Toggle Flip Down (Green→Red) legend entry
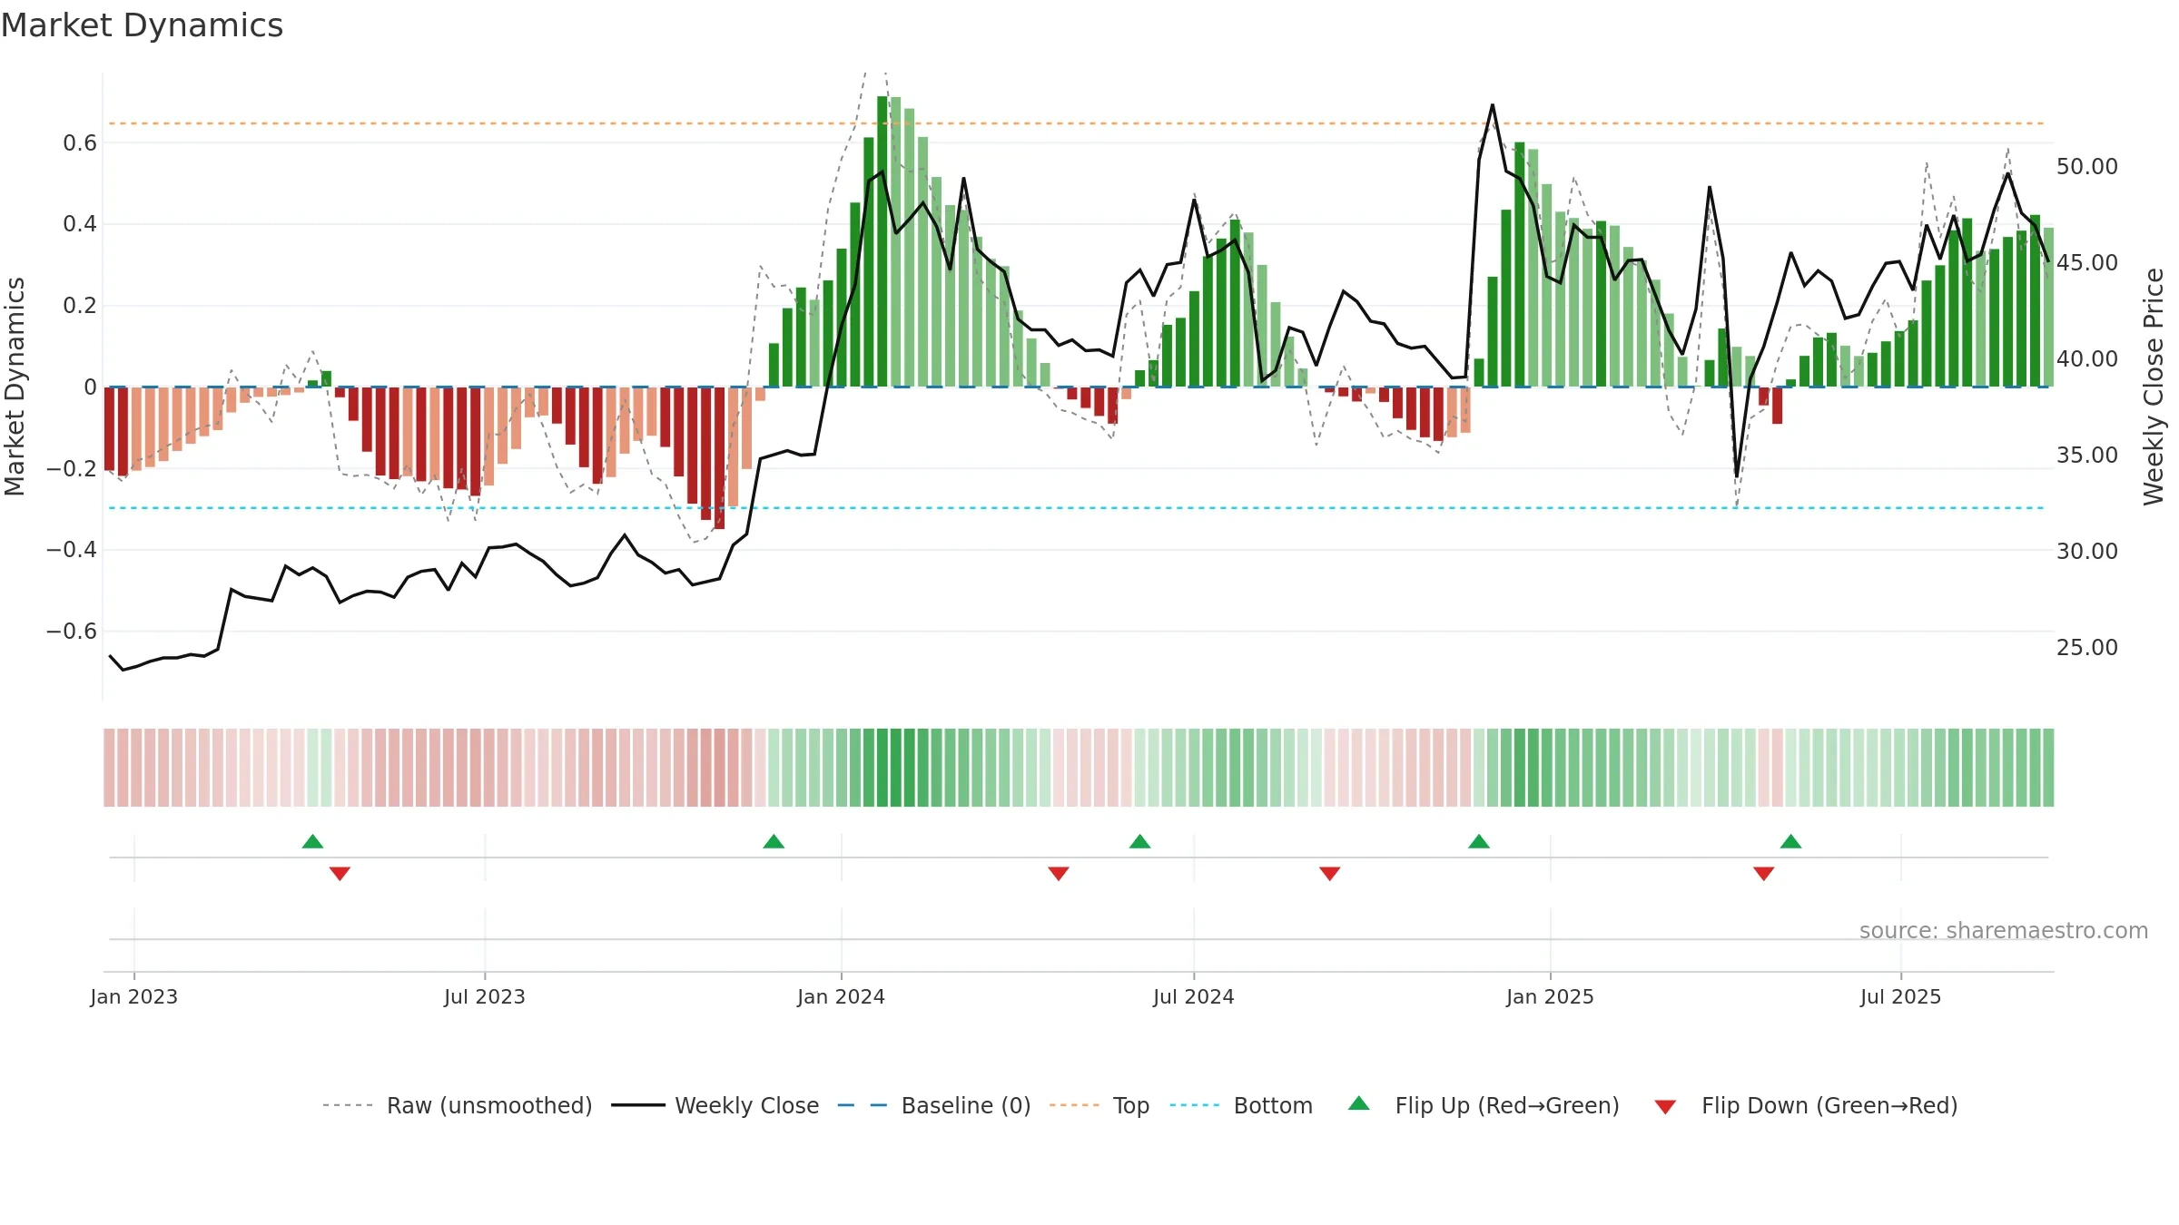Image resolution: width=2179 pixels, height=1225 pixels. tap(1806, 1105)
